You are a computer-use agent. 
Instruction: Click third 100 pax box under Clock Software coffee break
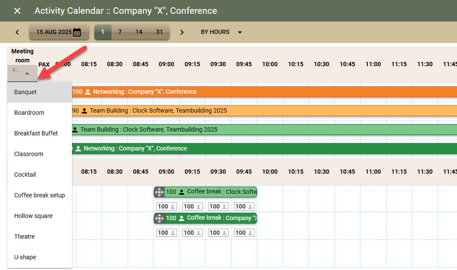click(x=218, y=206)
